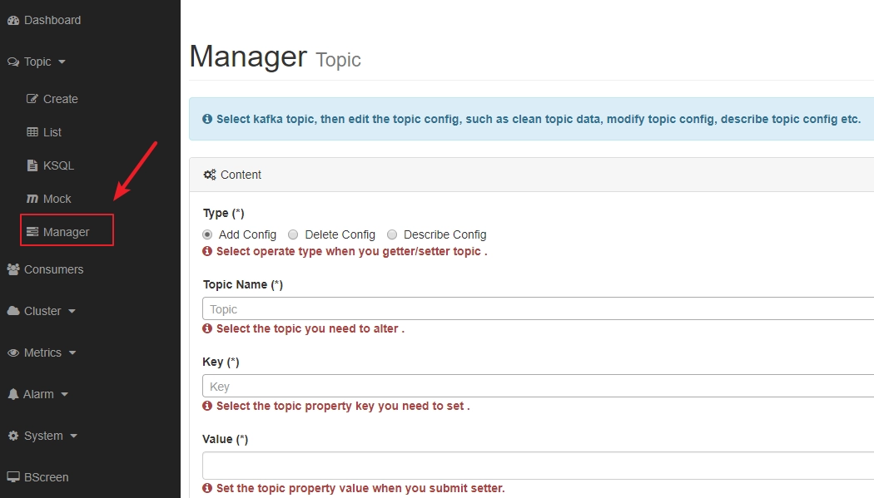Expand the Alarm menu caret
The height and width of the screenshot is (498, 874).
(65, 395)
